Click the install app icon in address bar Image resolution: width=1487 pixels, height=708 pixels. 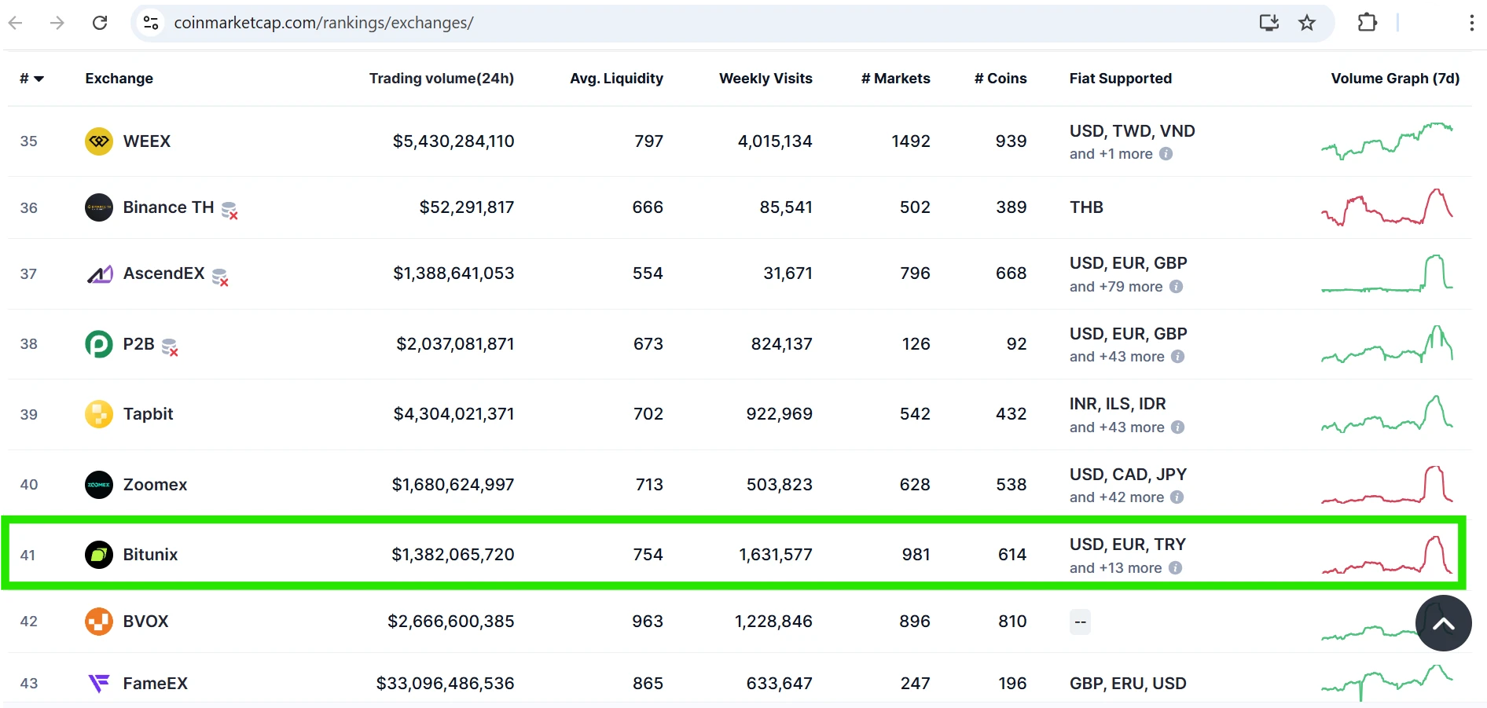(1269, 23)
